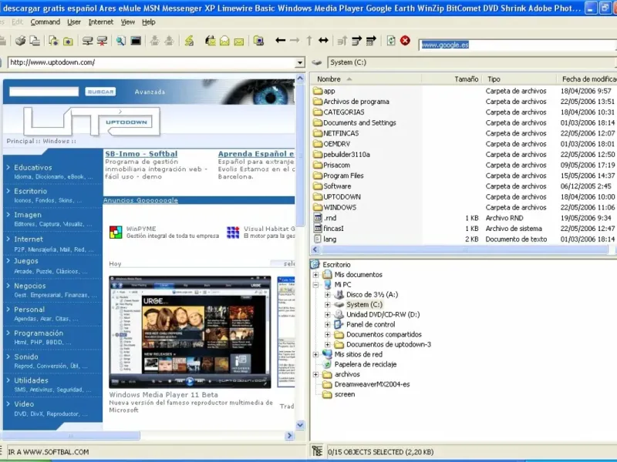617x462 pixels.
Task: Click the magnifier search toolbar icon
Action: [121, 41]
